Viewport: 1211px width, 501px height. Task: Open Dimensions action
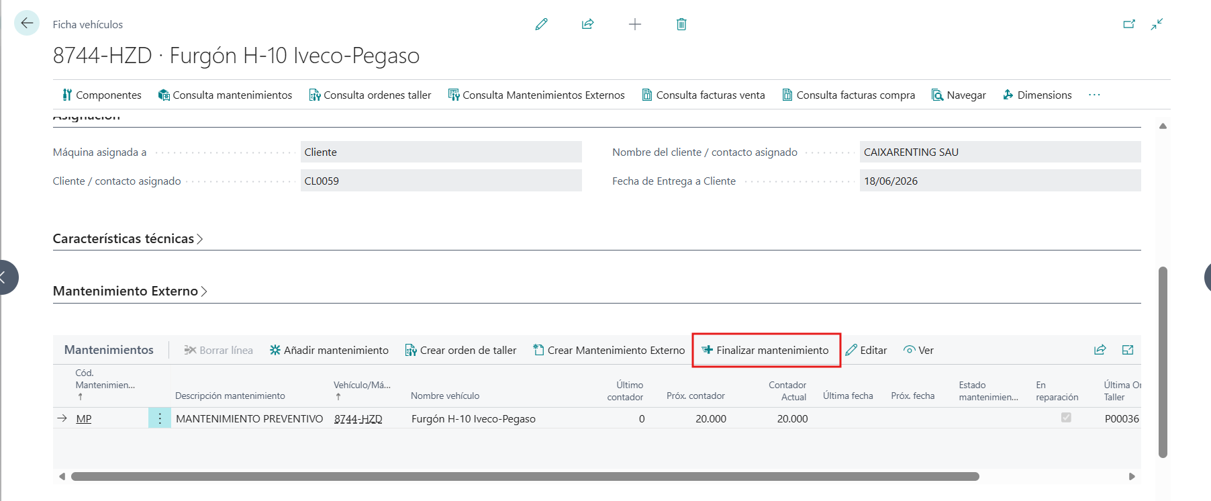coord(1038,95)
